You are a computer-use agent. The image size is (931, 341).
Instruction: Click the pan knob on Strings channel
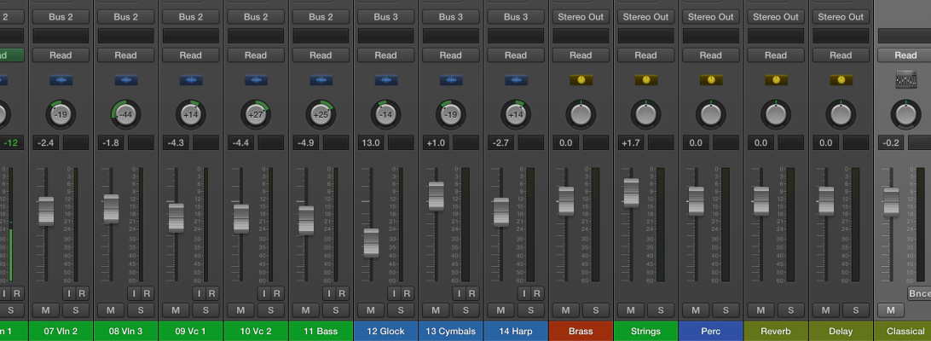645,113
